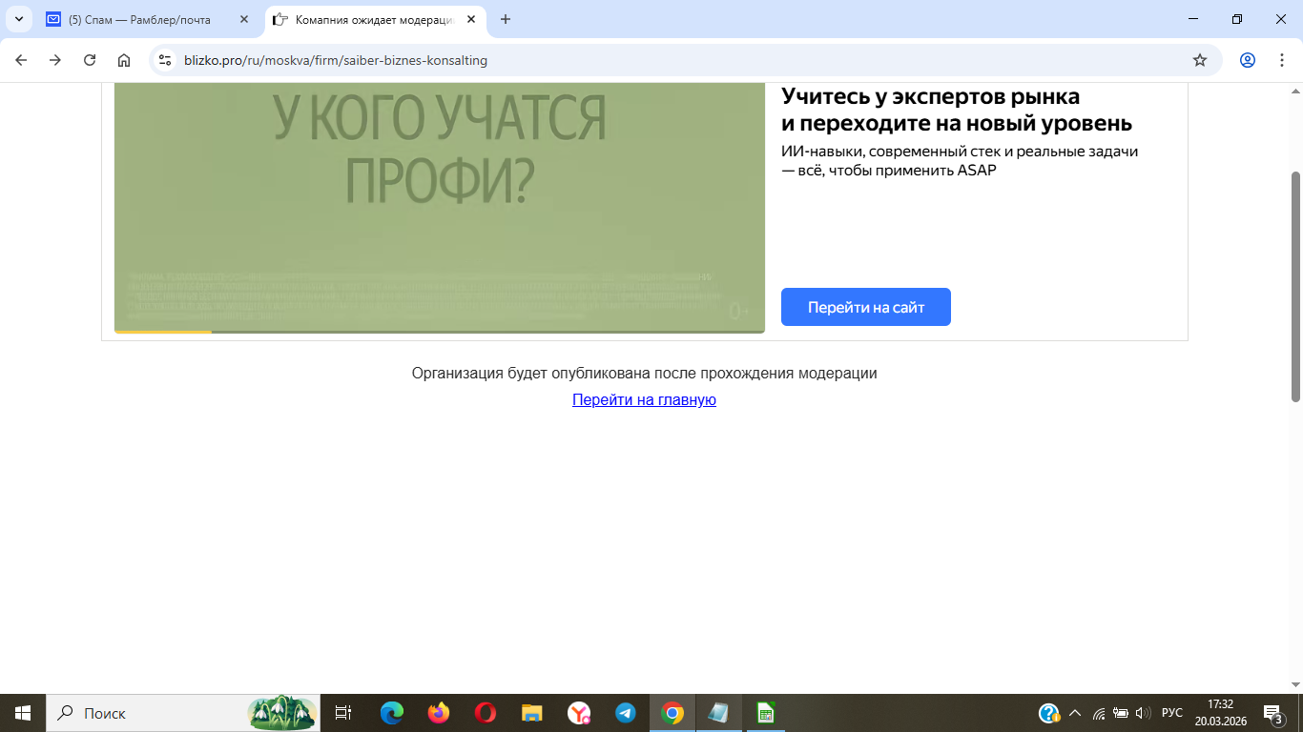Restore down the Chrome window
This screenshot has width=1303, height=732.
(x=1237, y=19)
